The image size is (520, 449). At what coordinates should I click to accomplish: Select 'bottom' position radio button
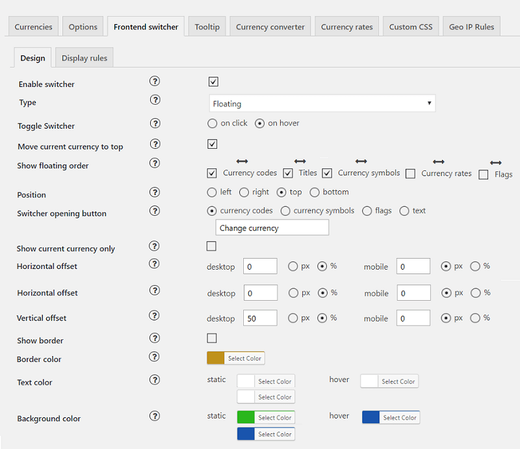pos(315,192)
